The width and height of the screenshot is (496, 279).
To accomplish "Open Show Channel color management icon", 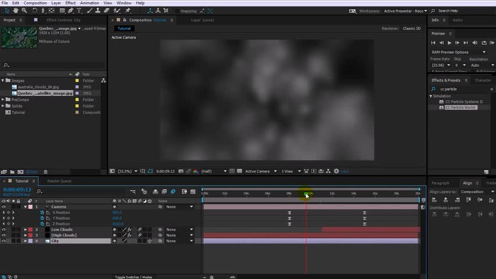I will pyautogui.click(x=196, y=171).
